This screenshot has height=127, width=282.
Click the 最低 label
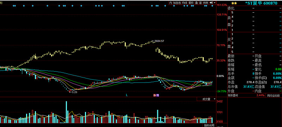pos(258,65)
